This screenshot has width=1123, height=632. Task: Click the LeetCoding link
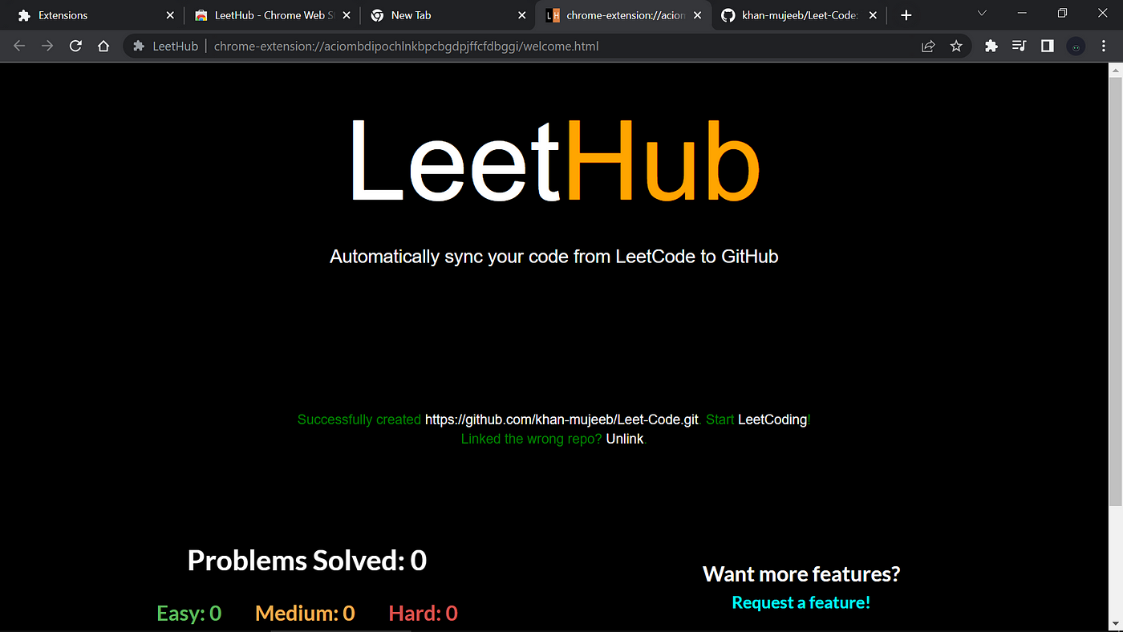coord(772,419)
